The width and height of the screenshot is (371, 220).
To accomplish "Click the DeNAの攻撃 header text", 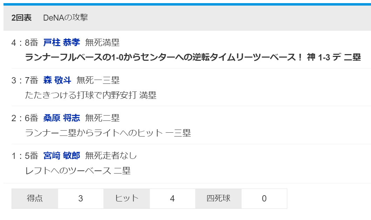I will [x=66, y=18].
